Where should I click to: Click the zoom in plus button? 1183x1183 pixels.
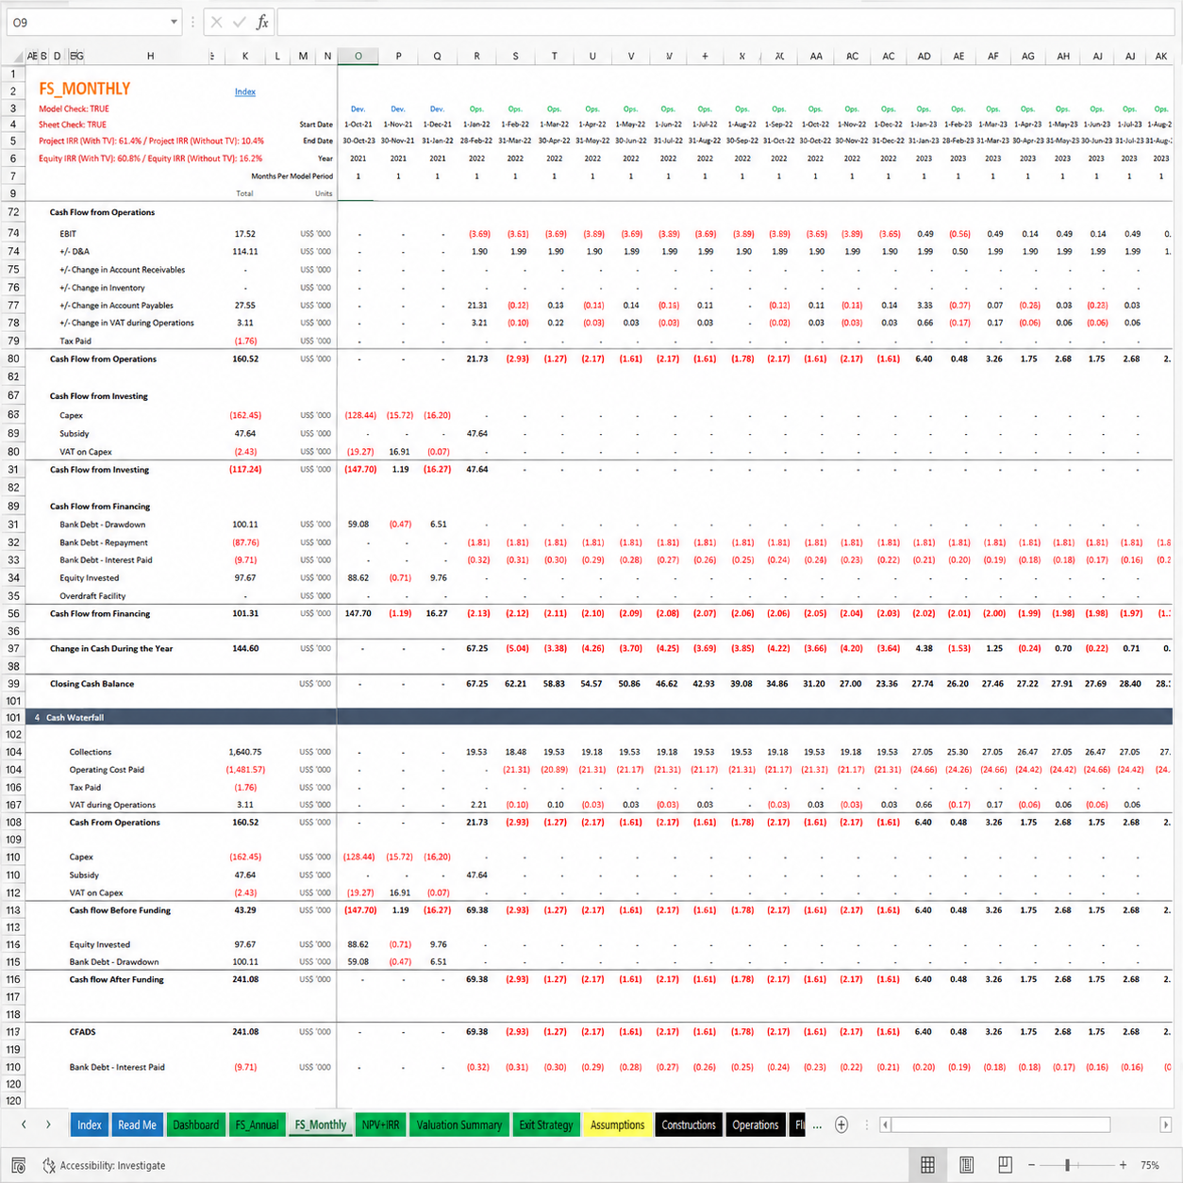1123,1165
